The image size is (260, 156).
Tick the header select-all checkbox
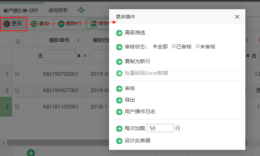(18, 41)
